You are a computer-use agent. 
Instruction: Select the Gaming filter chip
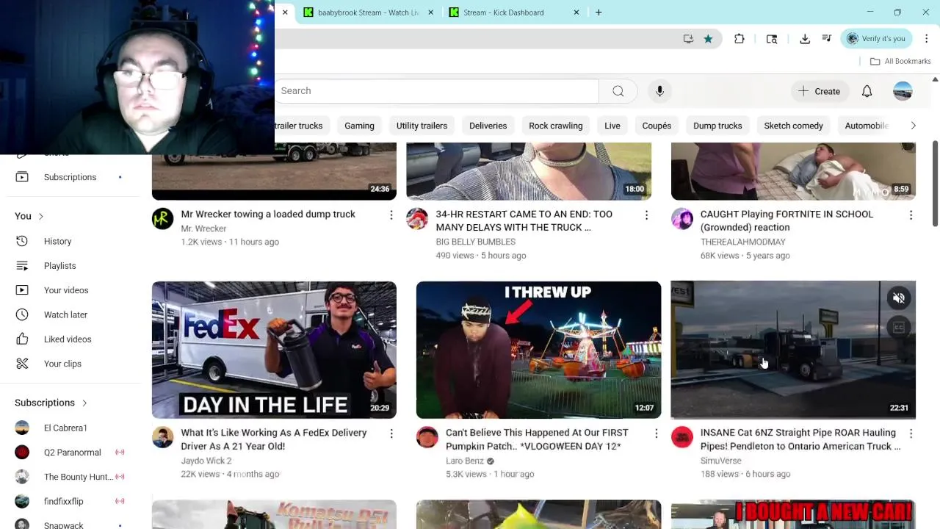[359, 126]
